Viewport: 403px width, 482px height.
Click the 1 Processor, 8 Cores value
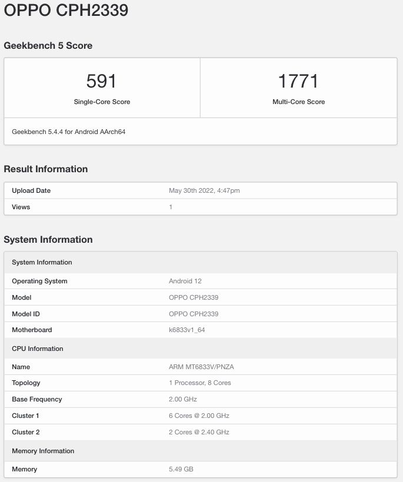coord(199,383)
